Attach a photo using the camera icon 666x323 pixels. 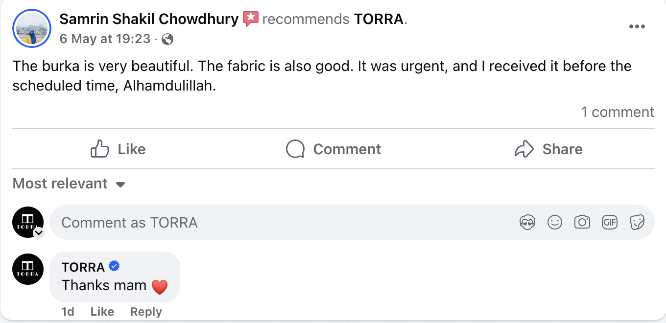582,222
